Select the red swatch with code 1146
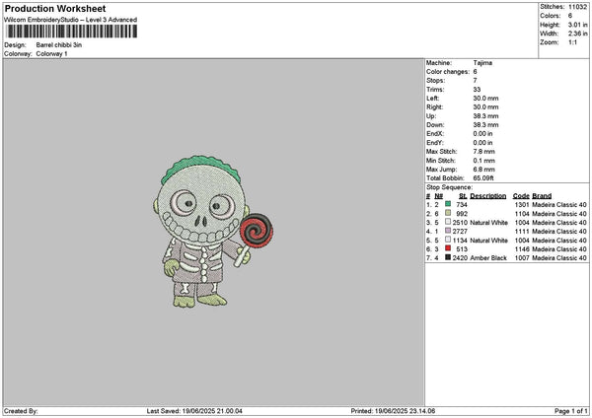Viewport: 592px width, 418px height. (448, 248)
